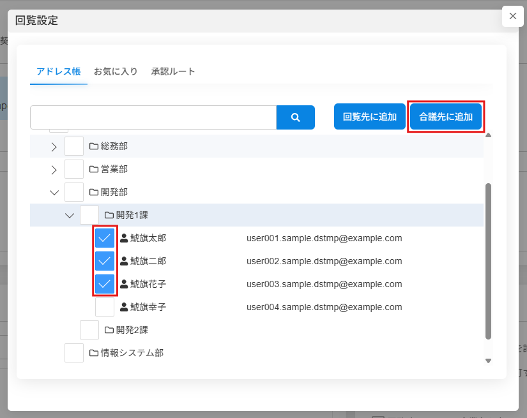The image size is (527, 418).
Task: Click the address list vertical scrollbar
Action: coord(489,262)
